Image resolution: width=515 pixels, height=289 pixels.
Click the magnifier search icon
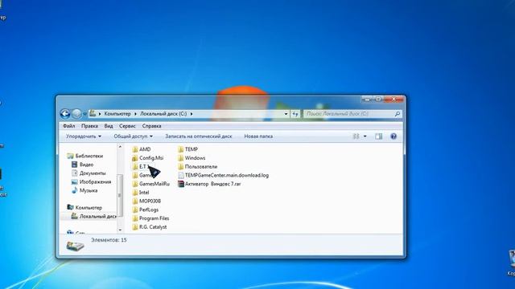point(397,114)
